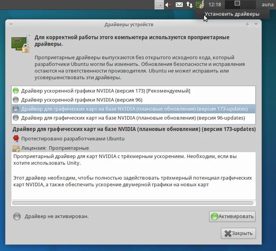Click the horizontal scrollbar under the description

(132, 203)
